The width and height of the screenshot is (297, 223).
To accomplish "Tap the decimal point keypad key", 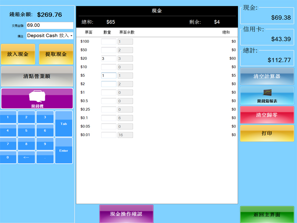I will tap(45, 157).
